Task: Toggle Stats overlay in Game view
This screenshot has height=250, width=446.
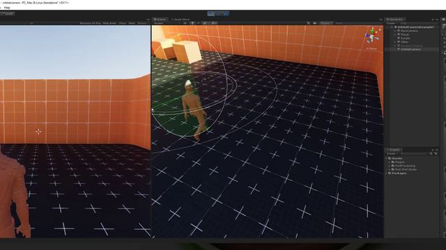Action: click(132, 23)
